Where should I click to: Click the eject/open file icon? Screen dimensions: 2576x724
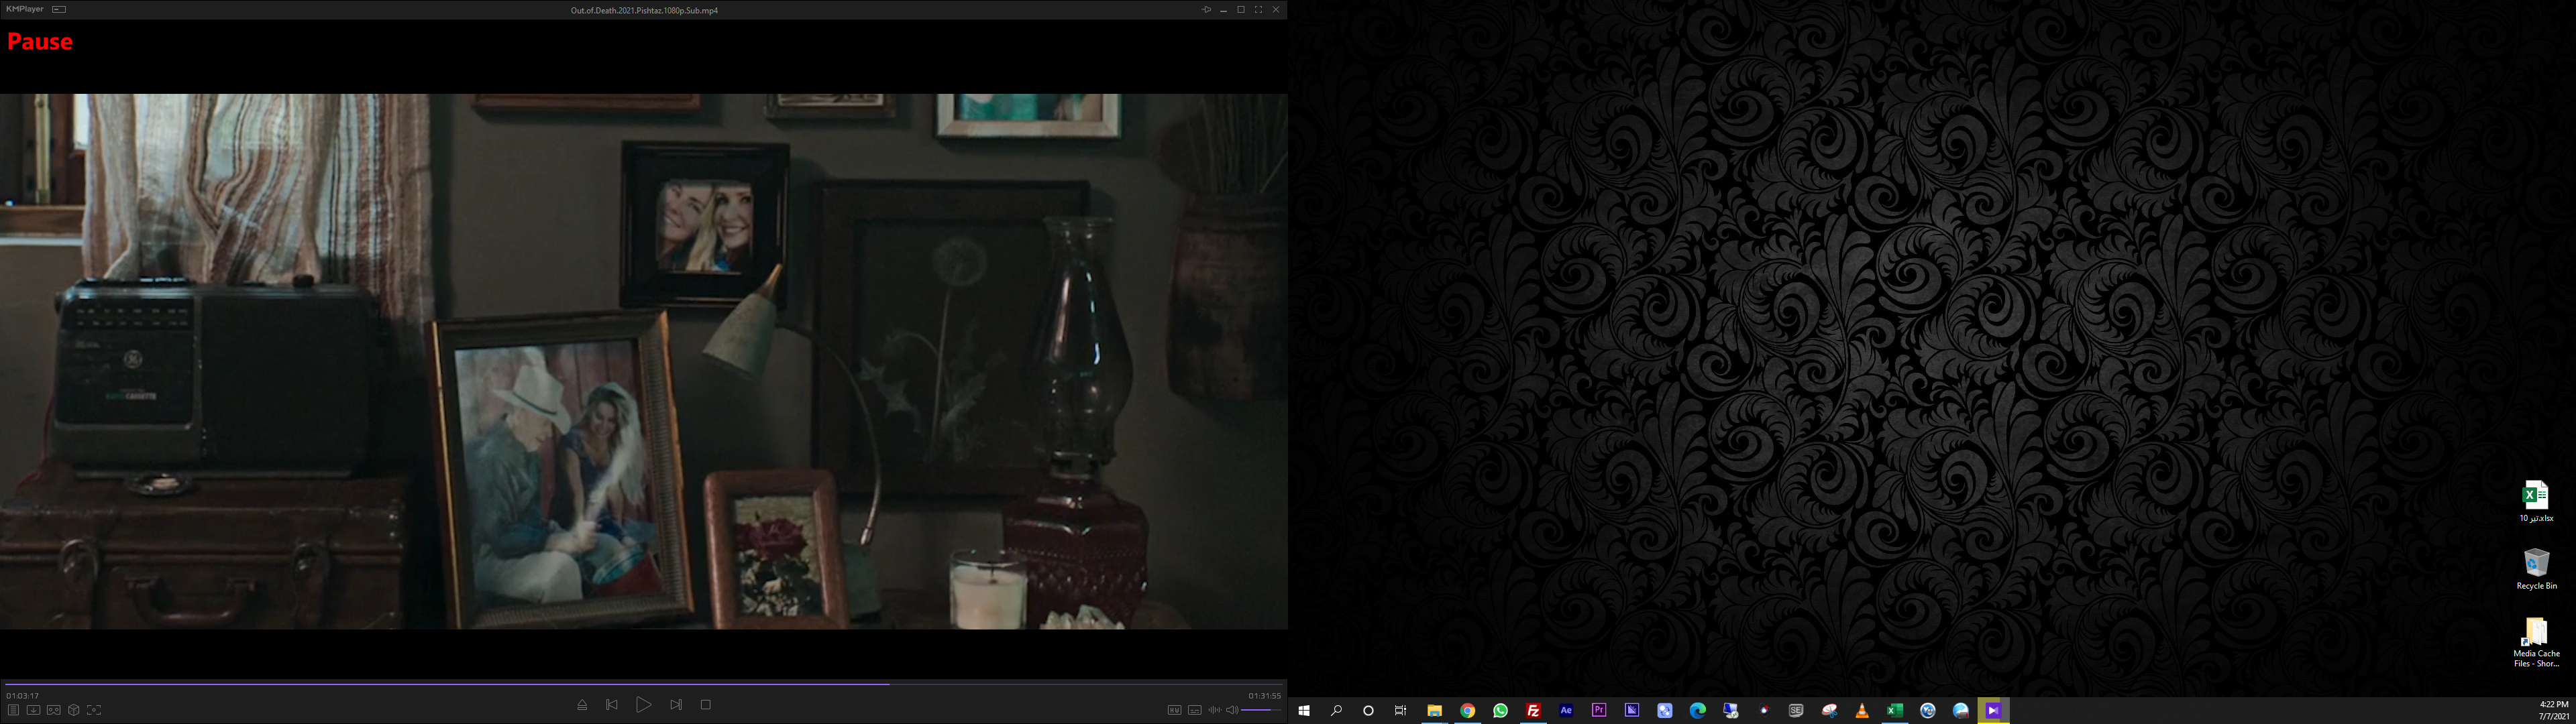tap(582, 705)
